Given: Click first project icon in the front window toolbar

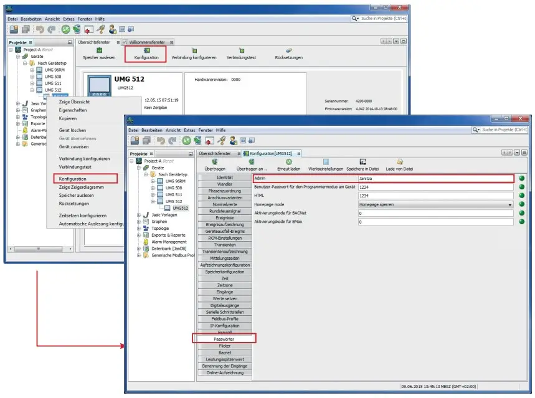Looking at the screenshot, I should 135,140.
